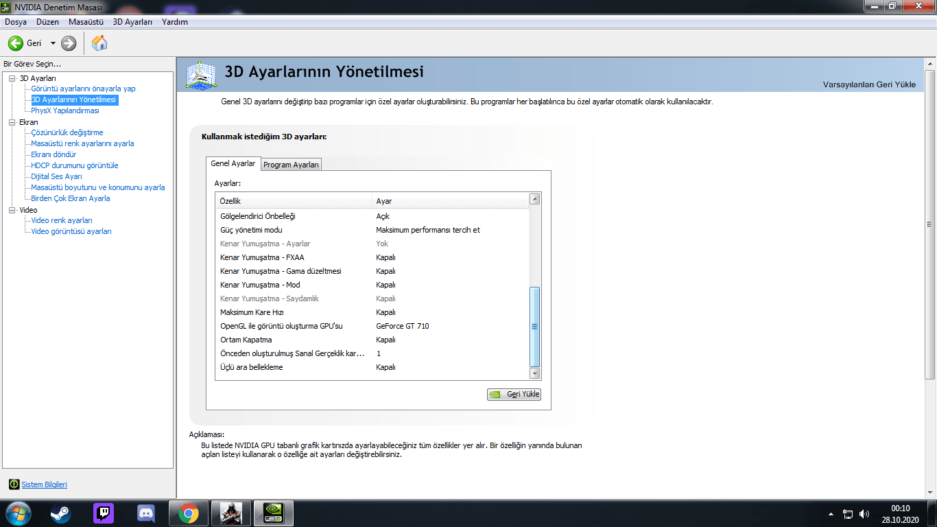Select the Ortam Kapatma row
The width and height of the screenshot is (937, 527).
(372, 340)
